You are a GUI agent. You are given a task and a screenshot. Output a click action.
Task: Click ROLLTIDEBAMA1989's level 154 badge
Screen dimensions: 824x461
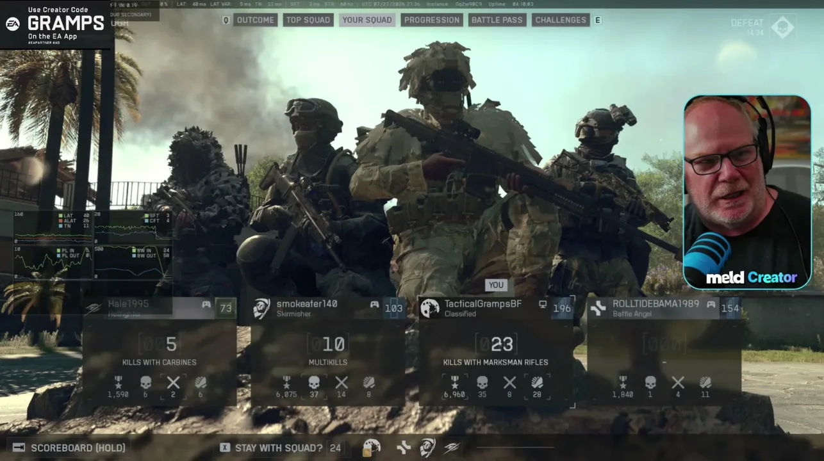click(x=730, y=308)
